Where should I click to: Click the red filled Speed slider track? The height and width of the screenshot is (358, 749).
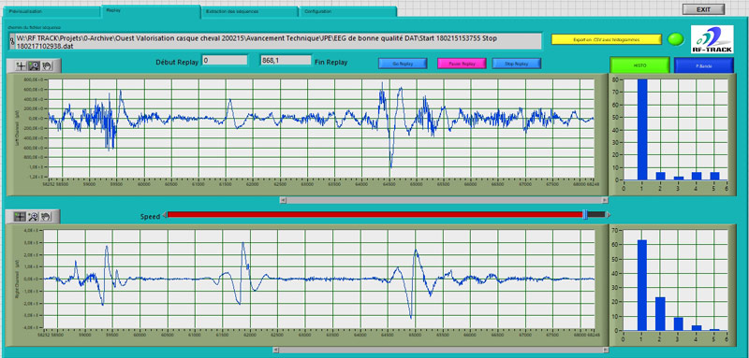[375, 215]
